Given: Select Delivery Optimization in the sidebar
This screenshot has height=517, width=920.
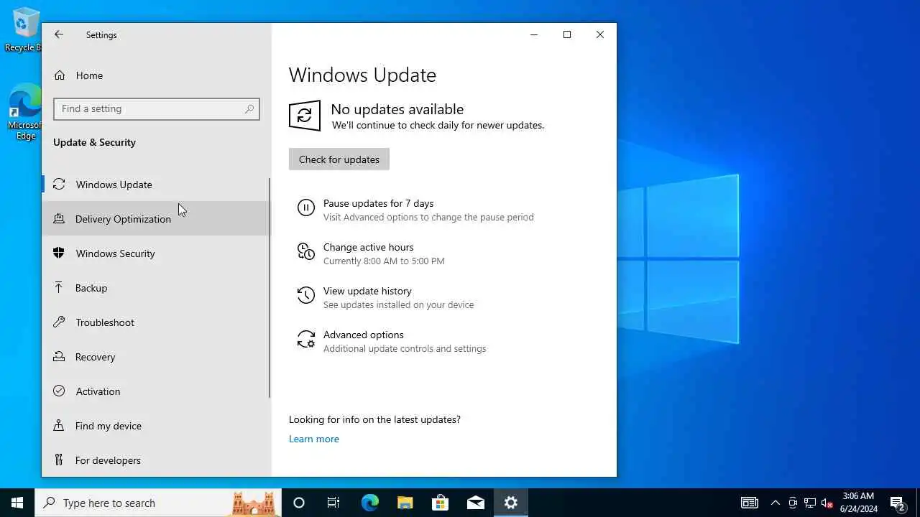Looking at the screenshot, I should [x=156, y=219].
